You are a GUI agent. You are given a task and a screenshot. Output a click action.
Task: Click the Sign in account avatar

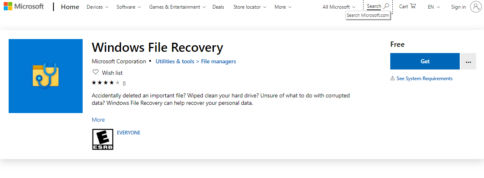[476, 7]
